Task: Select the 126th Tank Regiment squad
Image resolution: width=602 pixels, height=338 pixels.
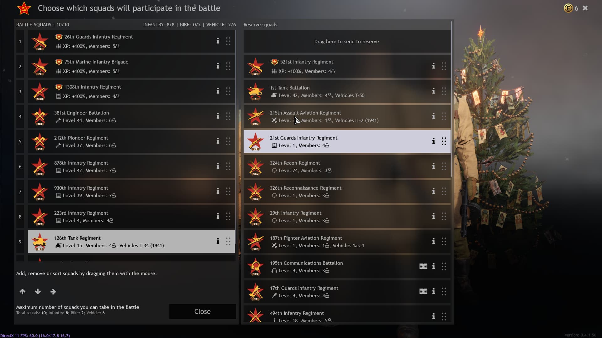Action: click(x=131, y=242)
